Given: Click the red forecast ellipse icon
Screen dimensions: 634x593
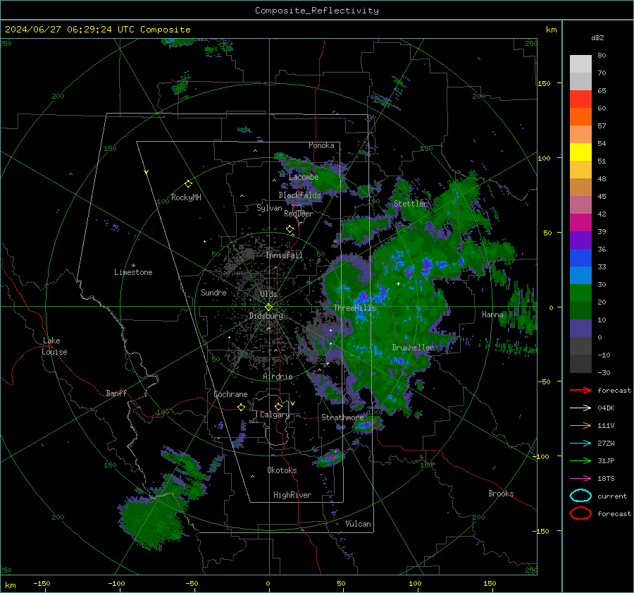Looking at the screenshot, I should 580,513.
